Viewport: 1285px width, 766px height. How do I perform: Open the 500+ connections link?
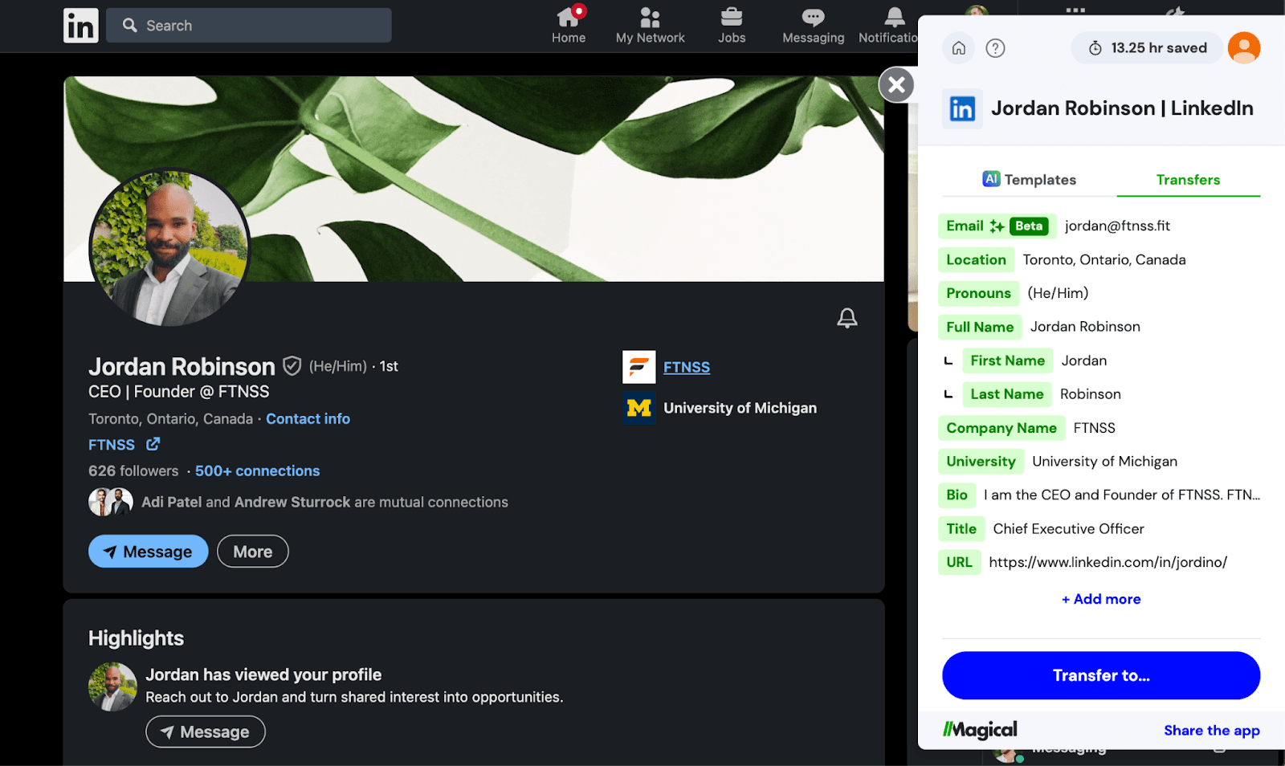(x=257, y=471)
